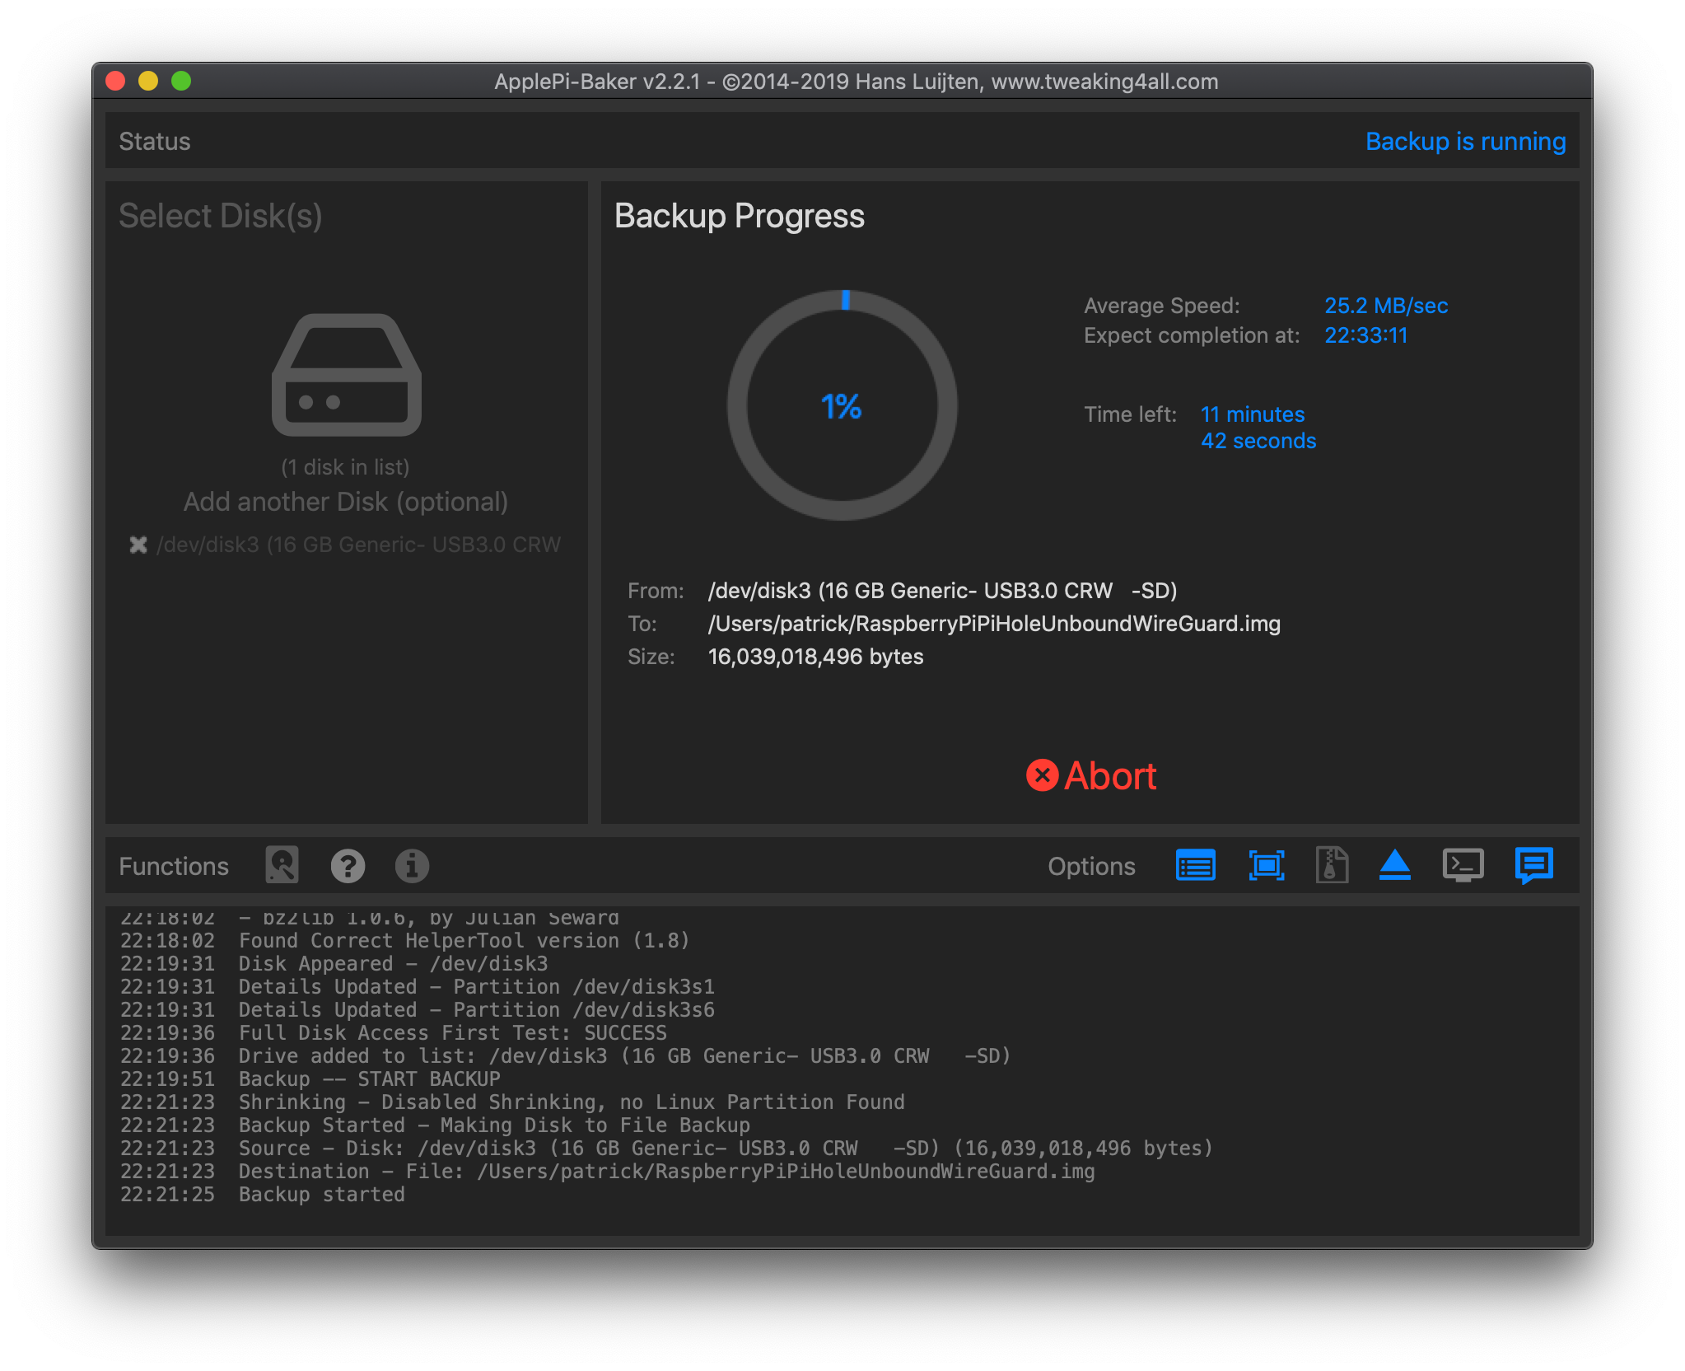Abort the running backup
Viewport: 1685px width, 1371px height.
pos(1109,776)
